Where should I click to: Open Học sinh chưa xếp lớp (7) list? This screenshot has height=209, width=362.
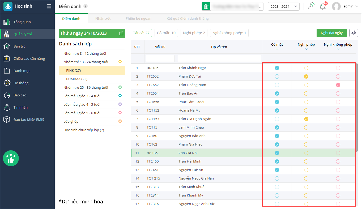(x=92, y=130)
